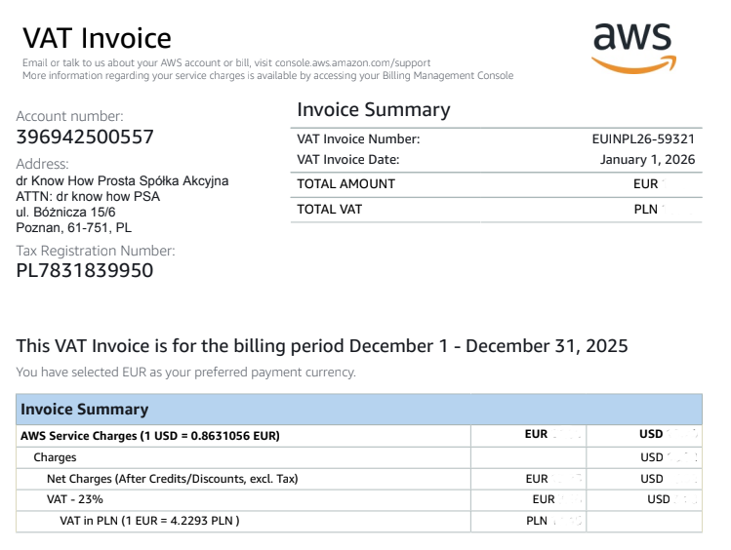This screenshot has height=550, width=731.
Task: Click the AWS Service Charges row
Action: 150,436
